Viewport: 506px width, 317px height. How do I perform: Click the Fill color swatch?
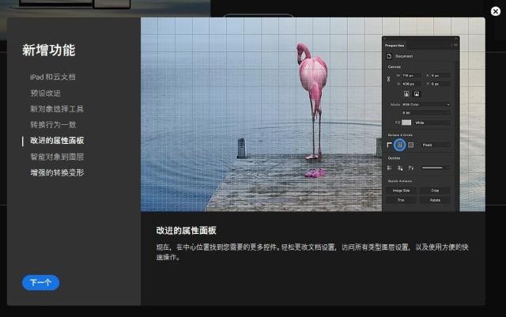pos(406,123)
